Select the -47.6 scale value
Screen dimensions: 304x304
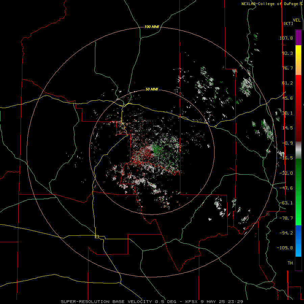286,188
